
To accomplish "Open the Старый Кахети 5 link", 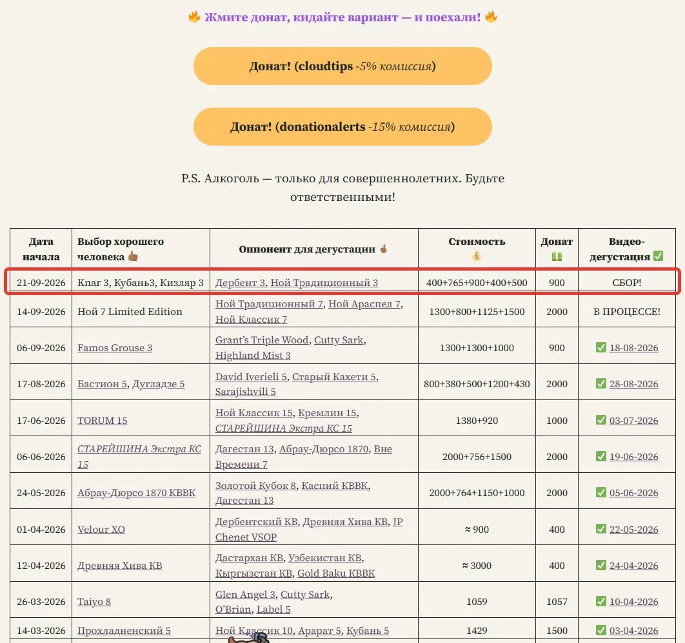I will (x=333, y=376).
